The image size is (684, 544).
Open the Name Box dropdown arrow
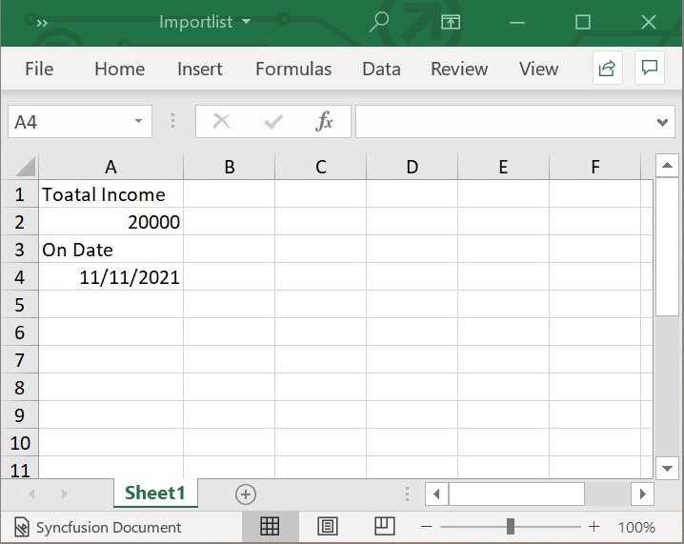tap(138, 121)
